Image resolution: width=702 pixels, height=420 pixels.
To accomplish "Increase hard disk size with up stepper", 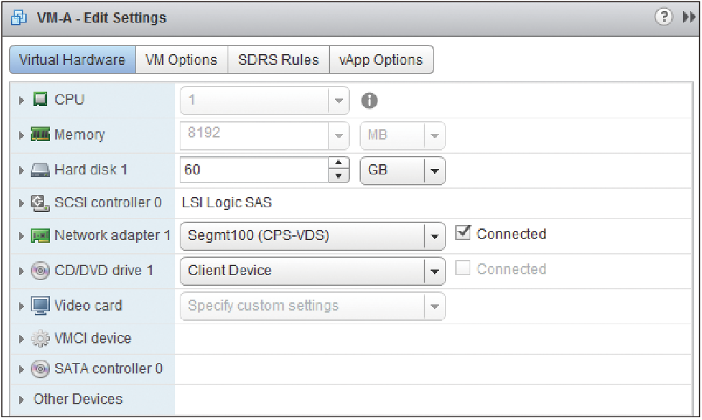I will click(338, 163).
